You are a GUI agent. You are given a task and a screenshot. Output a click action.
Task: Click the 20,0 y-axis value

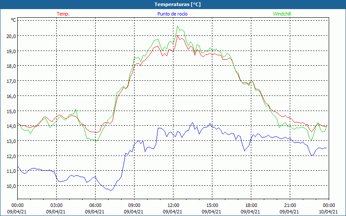[11, 36]
